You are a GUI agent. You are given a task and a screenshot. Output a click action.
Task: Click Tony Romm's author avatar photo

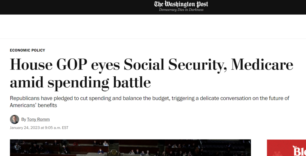tap(14, 119)
